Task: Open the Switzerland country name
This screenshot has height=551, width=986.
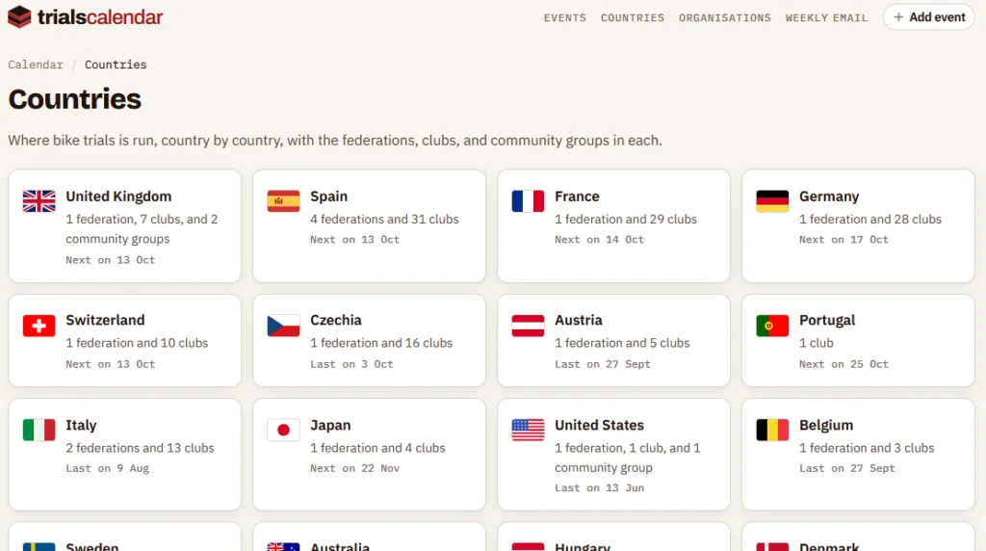Action: 105,320
